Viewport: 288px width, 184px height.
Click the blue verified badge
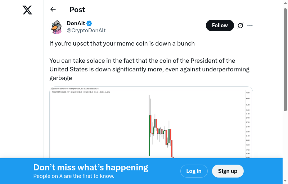[x=89, y=24]
